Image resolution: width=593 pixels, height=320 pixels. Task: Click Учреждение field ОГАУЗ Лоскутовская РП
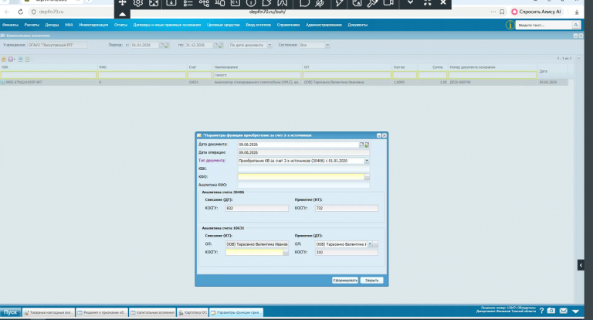[x=57, y=45]
